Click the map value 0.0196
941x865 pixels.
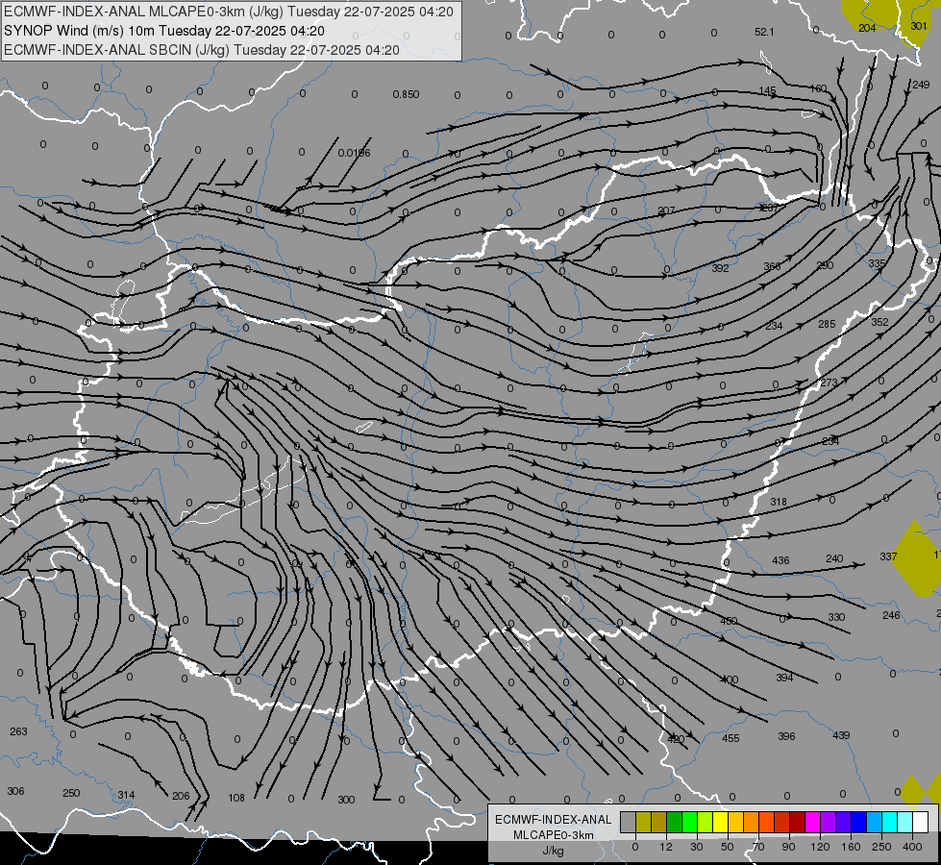click(354, 153)
